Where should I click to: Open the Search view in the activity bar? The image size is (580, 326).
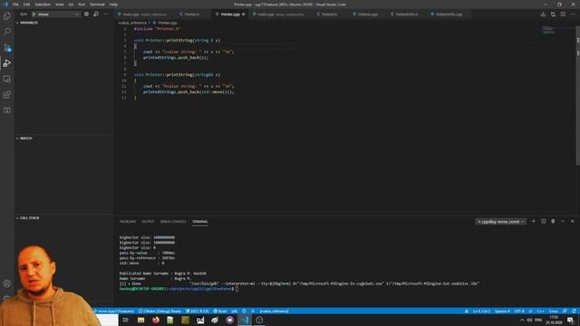point(6,32)
